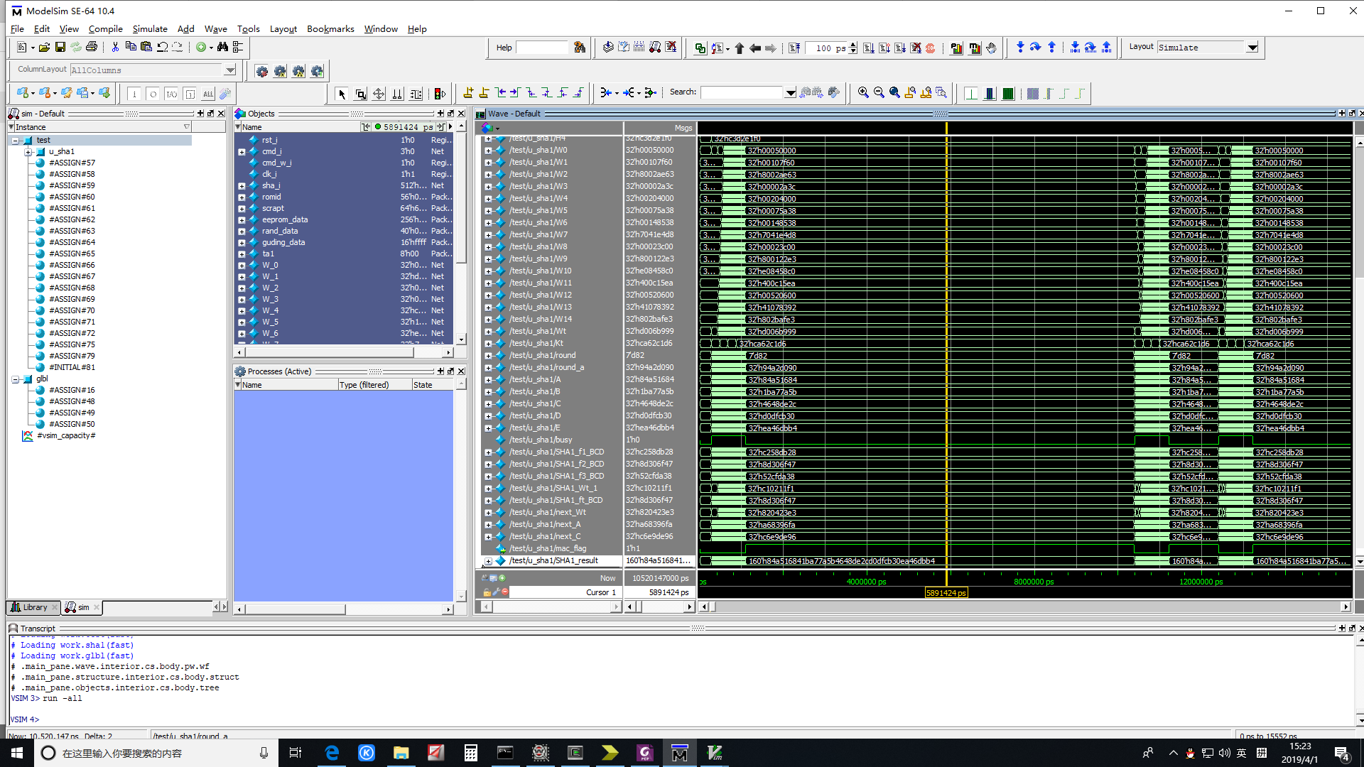Open the Layout Simulate dropdown
The image size is (1364, 767).
pyautogui.click(x=1252, y=48)
